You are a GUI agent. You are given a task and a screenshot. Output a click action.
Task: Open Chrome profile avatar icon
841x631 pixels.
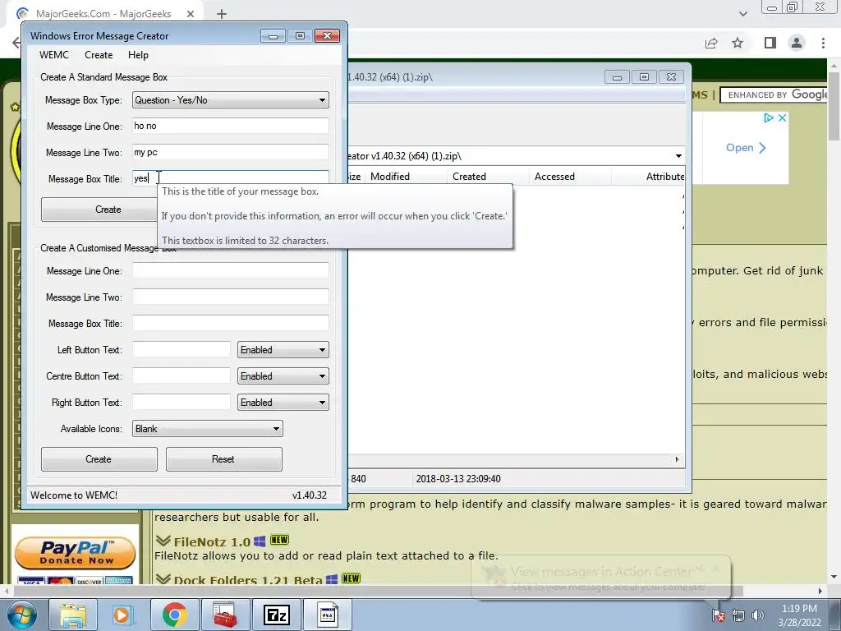pyautogui.click(x=797, y=43)
